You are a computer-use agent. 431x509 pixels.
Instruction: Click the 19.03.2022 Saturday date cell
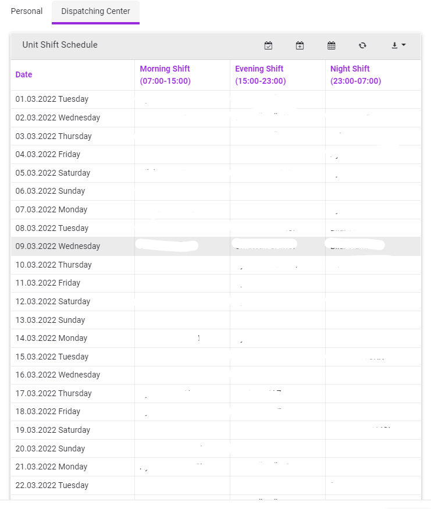[x=53, y=430]
